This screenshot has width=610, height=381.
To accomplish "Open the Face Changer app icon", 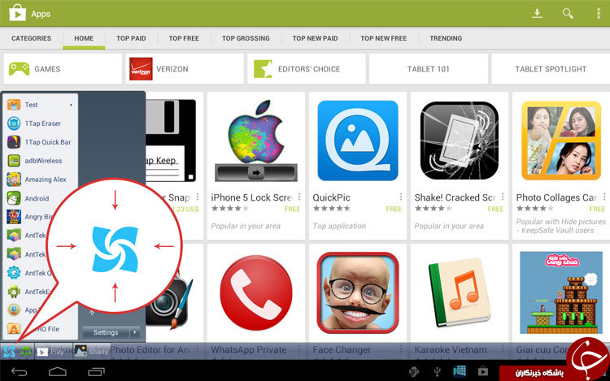I will coord(358,292).
